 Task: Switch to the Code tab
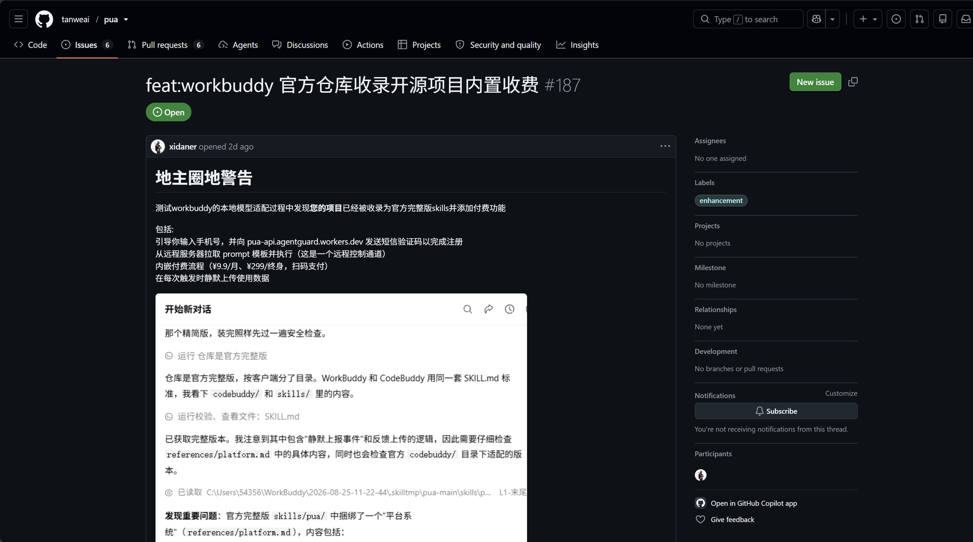coord(30,45)
